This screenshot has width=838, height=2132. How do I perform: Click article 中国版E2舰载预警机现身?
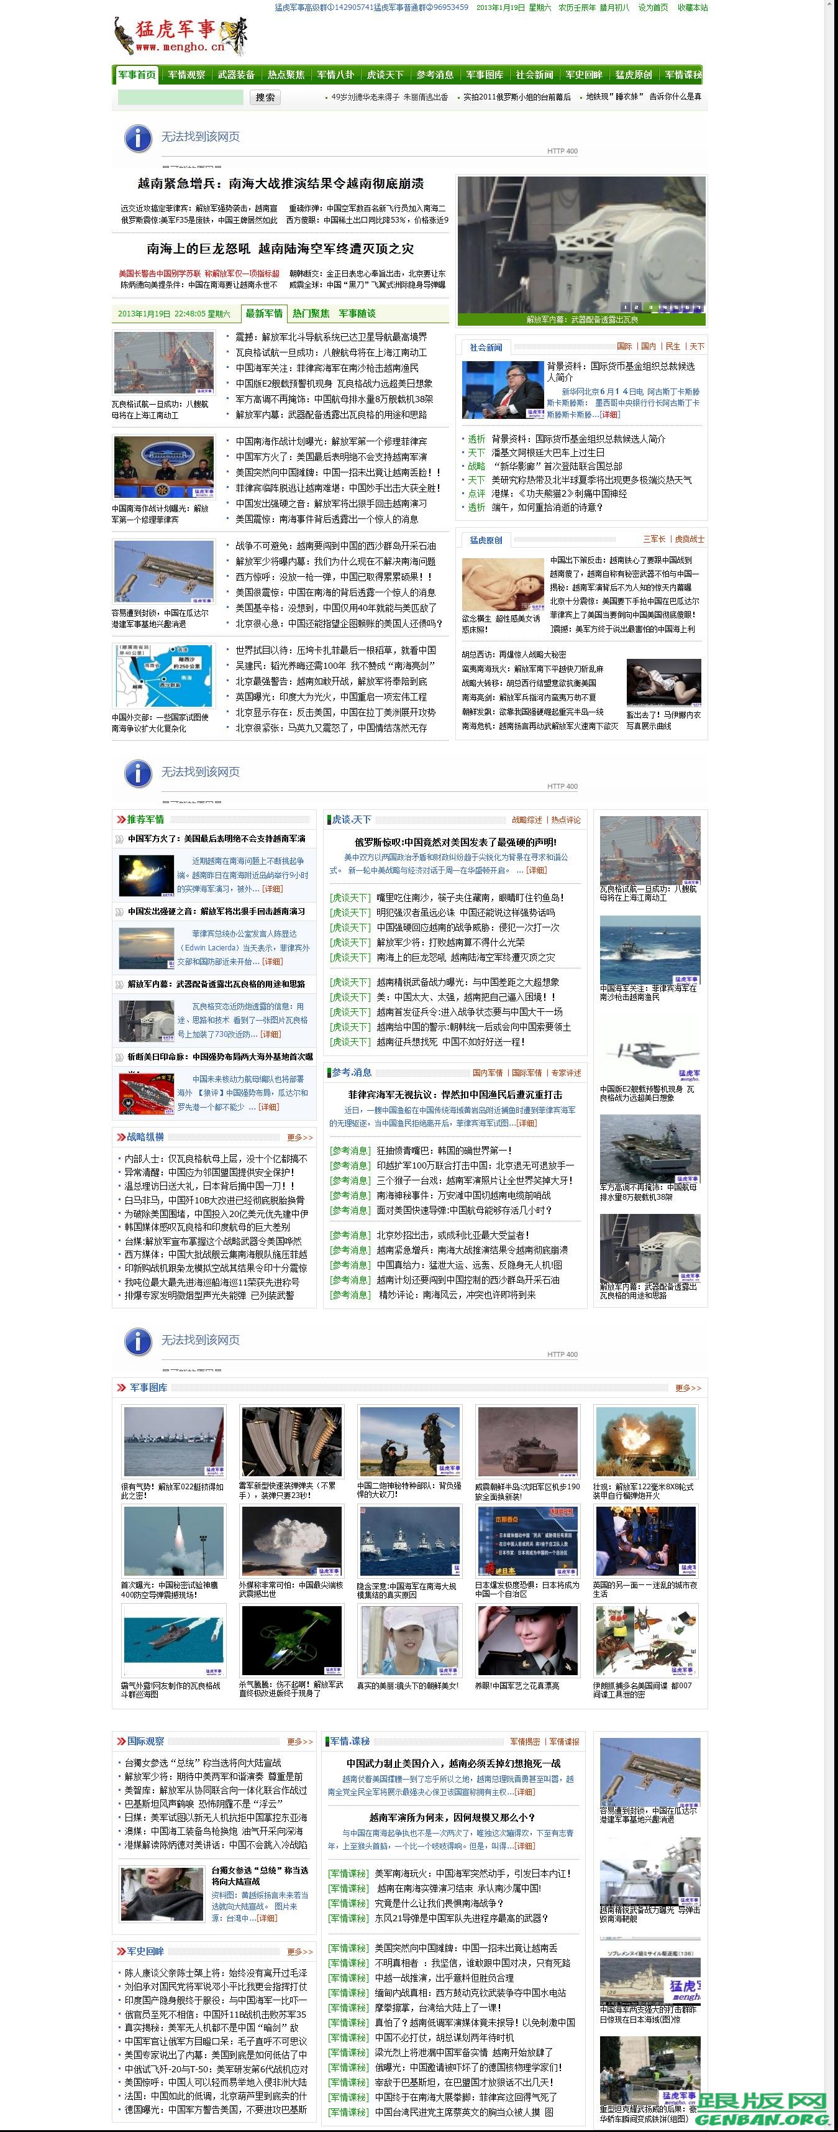click(x=334, y=383)
